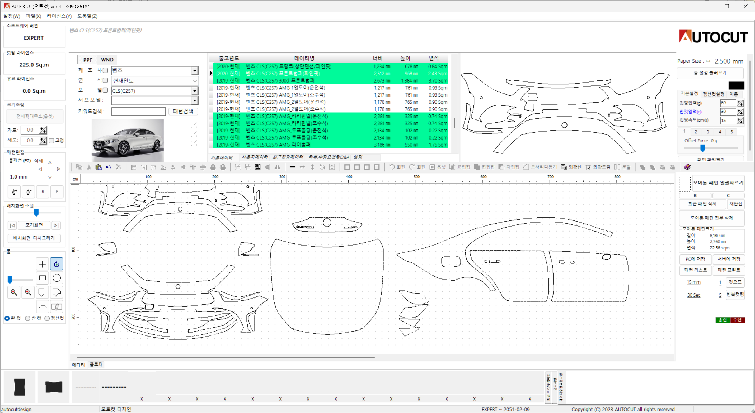Click the horizontal mirror flip icon
Image resolution: width=755 pixels, height=413 pixels.
point(277,167)
